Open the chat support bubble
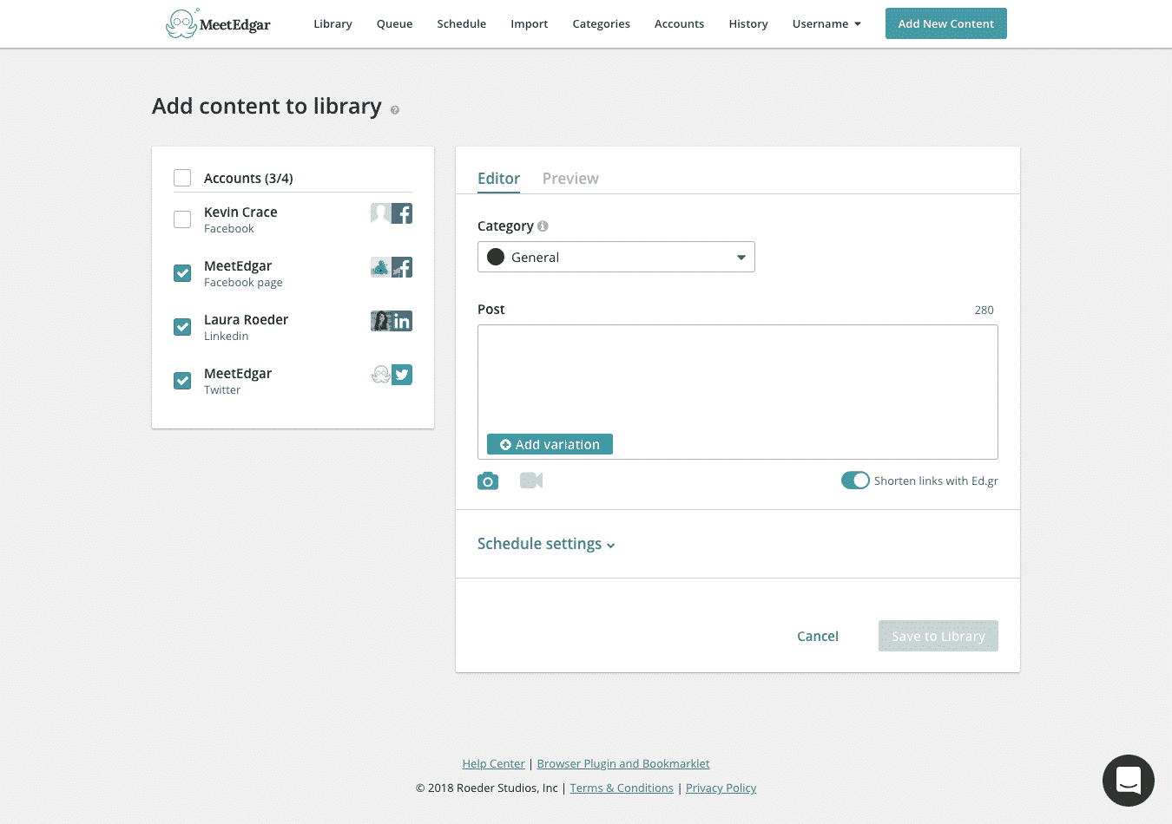1172x824 pixels. pos(1128,781)
